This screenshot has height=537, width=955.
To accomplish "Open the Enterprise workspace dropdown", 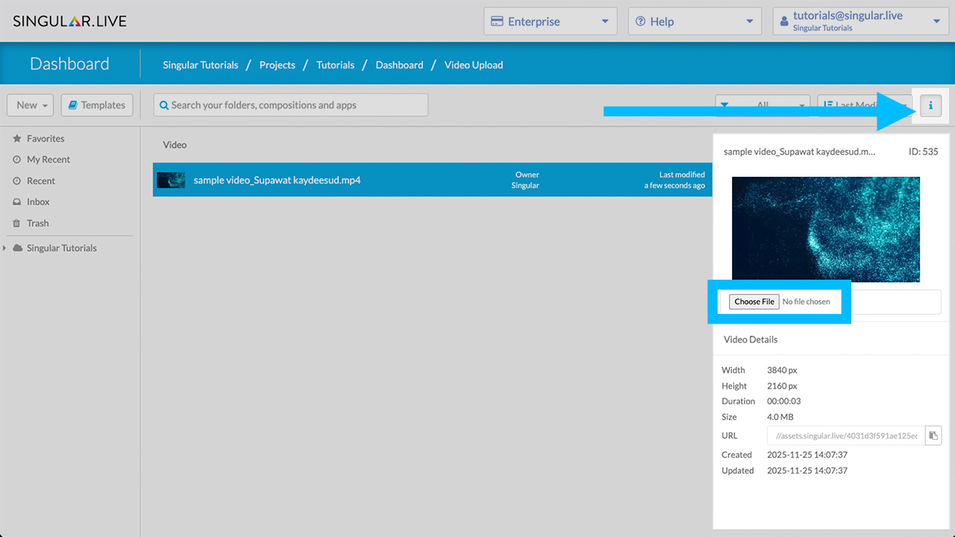I will [x=550, y=21].
